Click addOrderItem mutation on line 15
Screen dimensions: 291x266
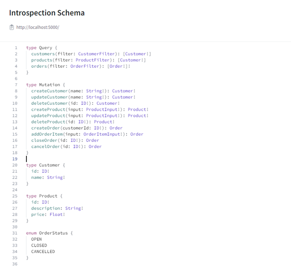(47, 134)
